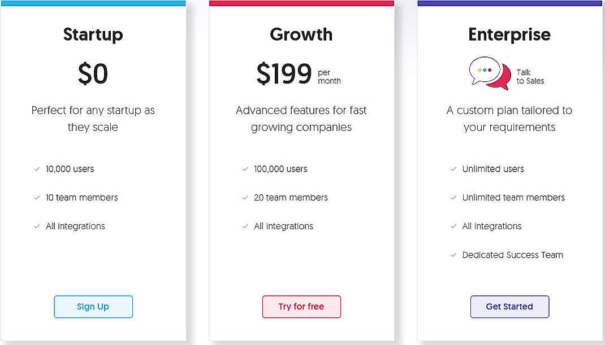Screen dimensions: 605x345
Task: Select the checkmark beside 100,000 users
Action: (244, 169)
